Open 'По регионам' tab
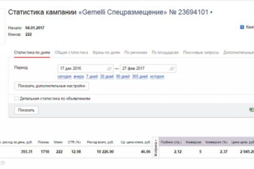Screen dimensions: 254x169 point(136,52)
